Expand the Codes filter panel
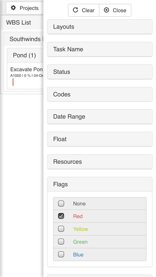This screenshot has height=277, width=156. [100, 94]
